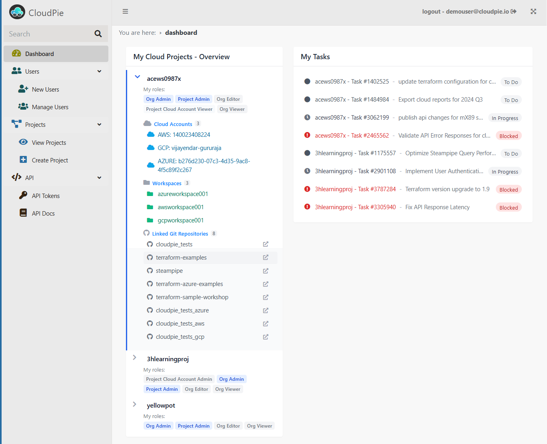The image size is (547, 444).
Task: Open task 3hlearningproj - Task #3787284
Action: coord(355,189)
